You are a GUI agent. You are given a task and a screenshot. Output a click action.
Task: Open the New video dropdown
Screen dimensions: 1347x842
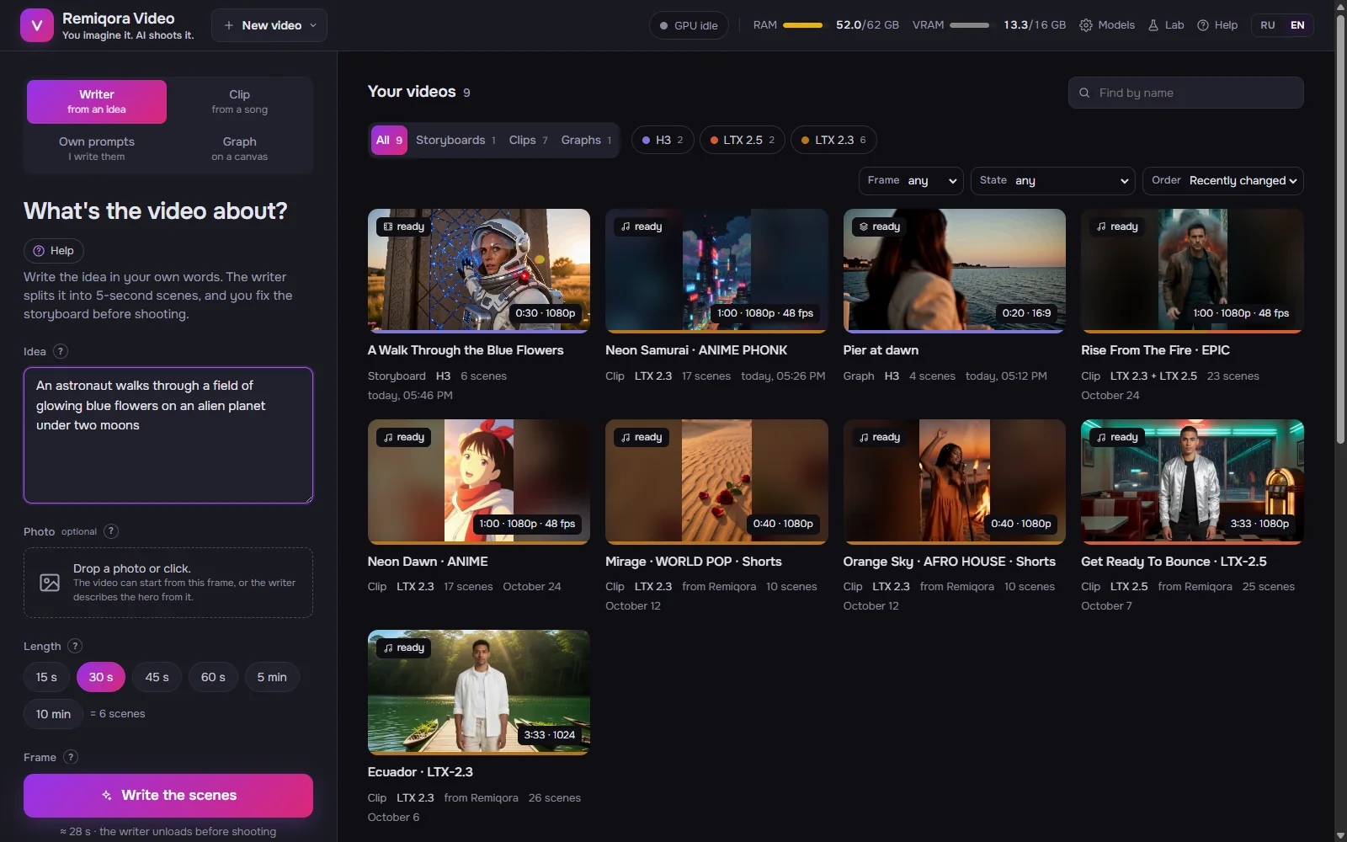pyautogui.click(x=269, y=25)
